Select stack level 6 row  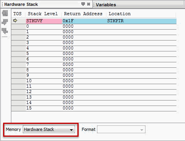[x=94, y=59]
